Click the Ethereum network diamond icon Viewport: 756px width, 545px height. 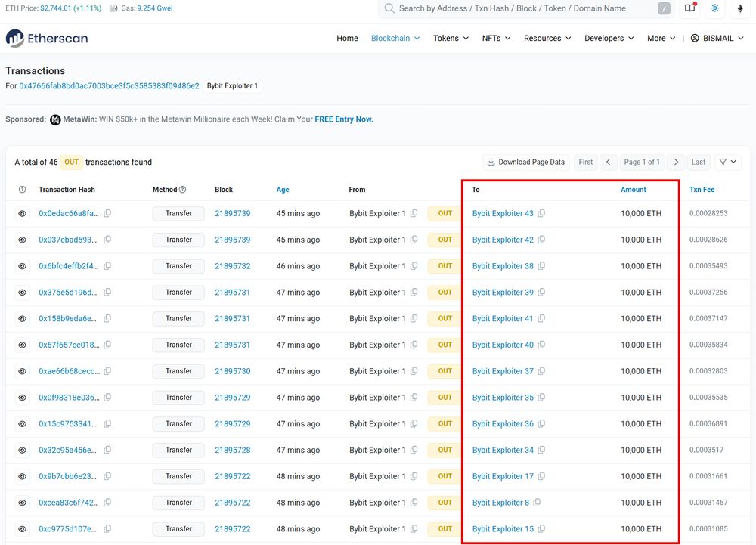[x=740, y=8]
